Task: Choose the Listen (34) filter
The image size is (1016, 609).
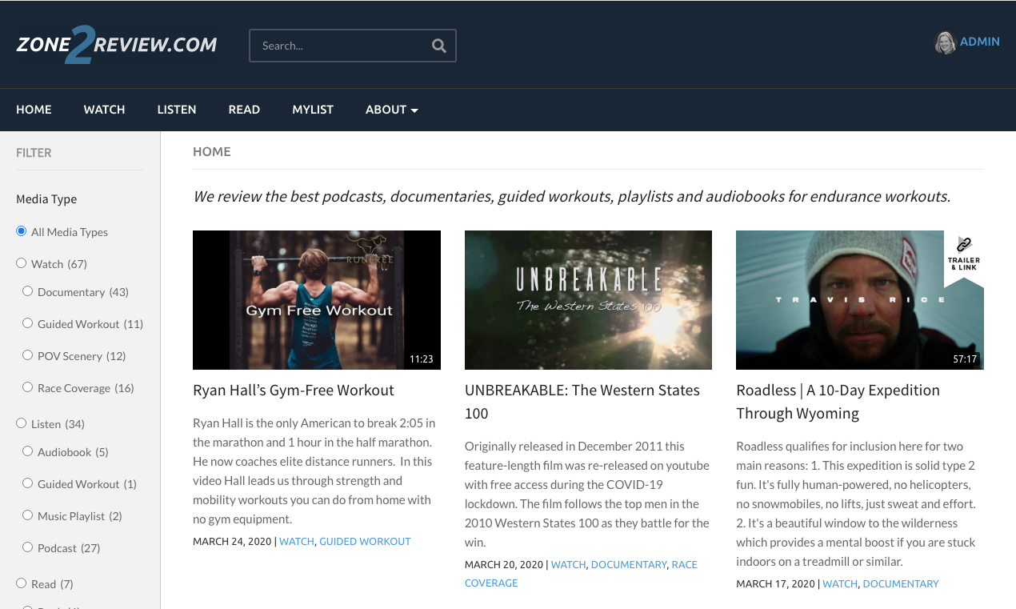Action: click(22, 423)
